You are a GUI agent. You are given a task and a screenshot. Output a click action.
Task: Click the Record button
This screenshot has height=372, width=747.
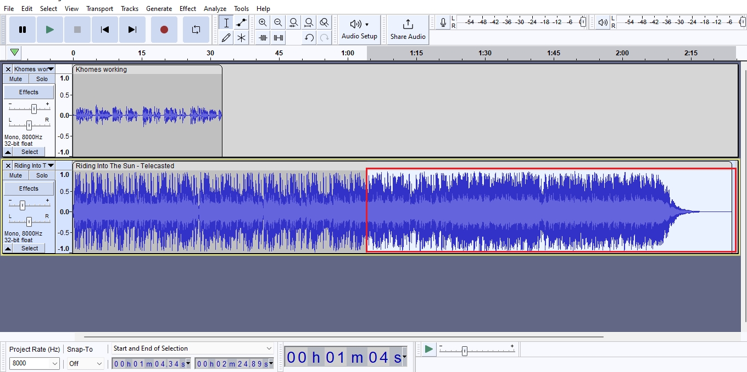click(x=164, y=30)
